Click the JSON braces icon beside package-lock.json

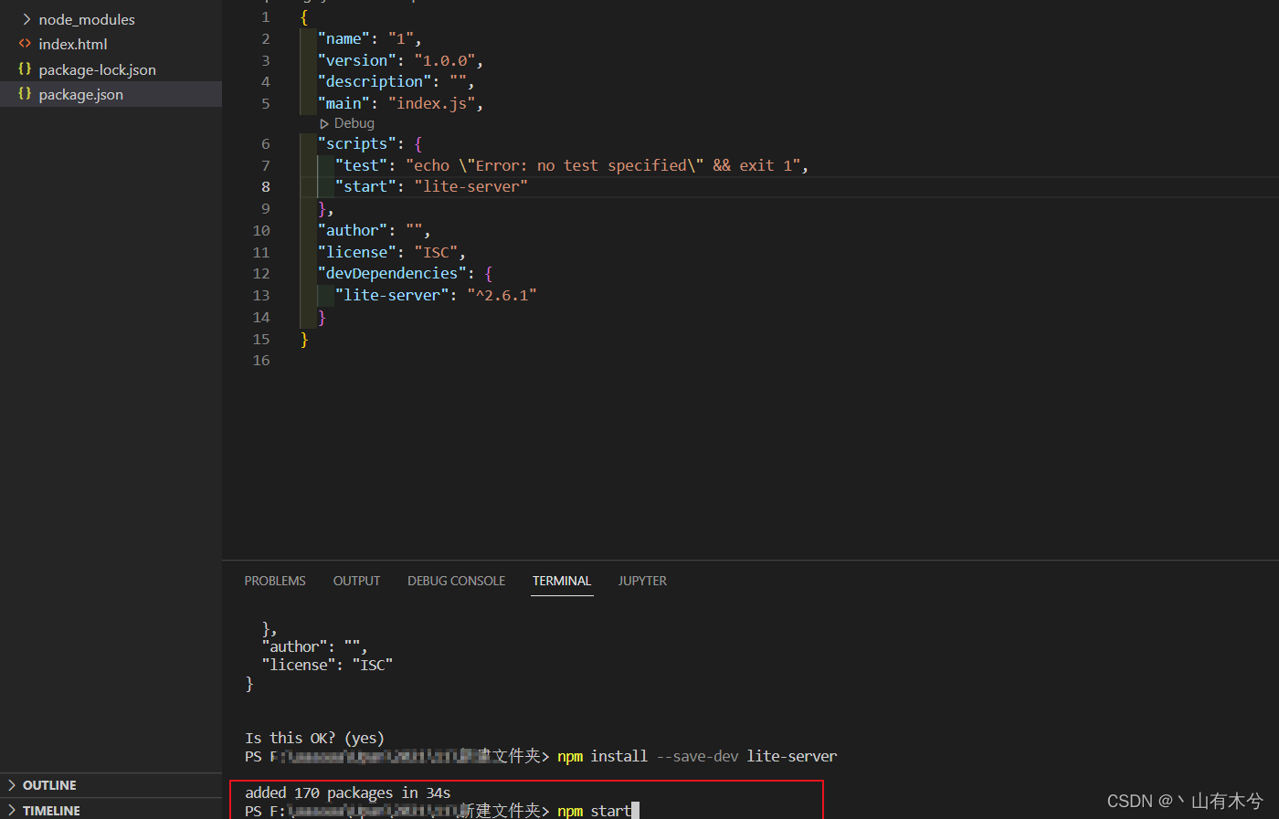[x=25, y=69]
